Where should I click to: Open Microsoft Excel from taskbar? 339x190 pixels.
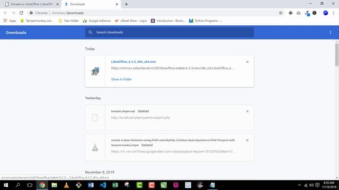[115, 185]
